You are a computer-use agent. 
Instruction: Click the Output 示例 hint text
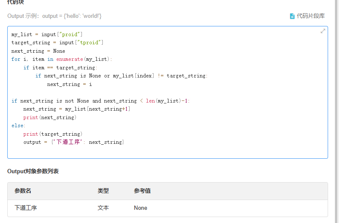54,16
